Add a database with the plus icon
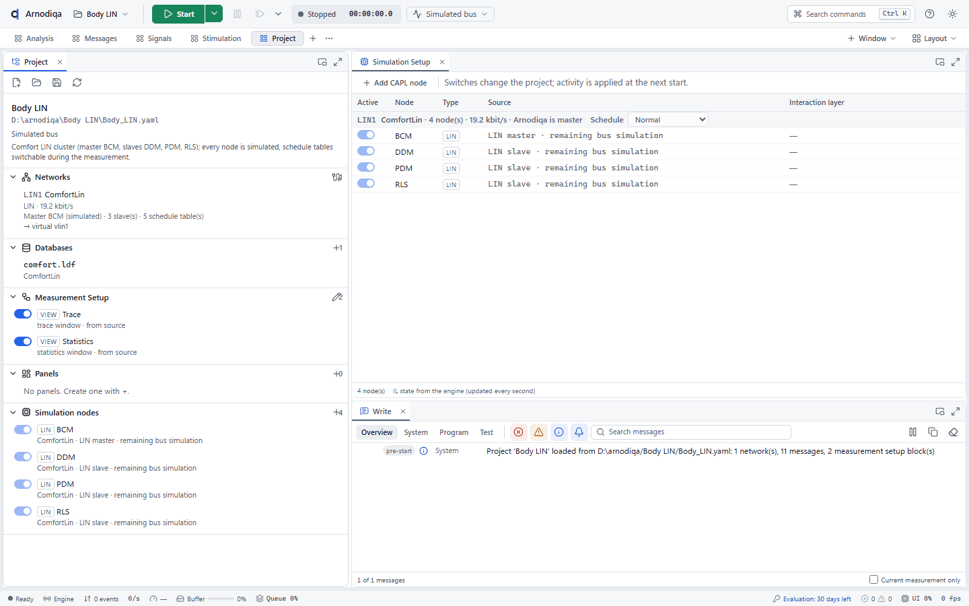 tap(337, 248)
